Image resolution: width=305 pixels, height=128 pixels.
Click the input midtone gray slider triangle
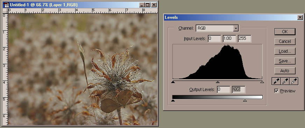pyautogui.click(x=218, y=82)
